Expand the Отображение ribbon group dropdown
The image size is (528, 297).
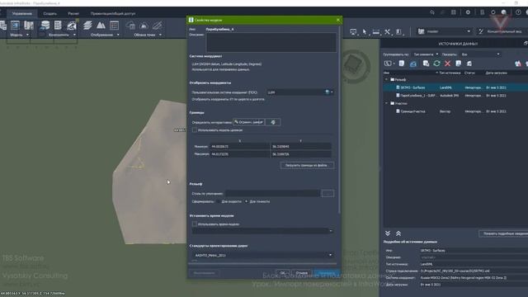click(x=118, y=35)
